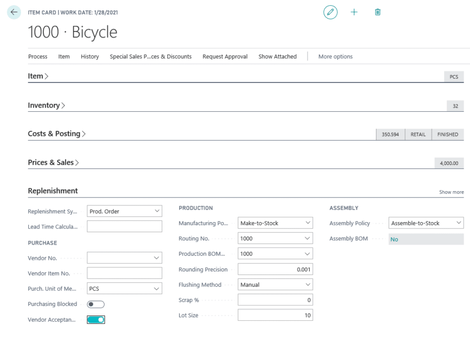470x357 pixels.
Task: Expand the Inventory section
Action: 46,106
